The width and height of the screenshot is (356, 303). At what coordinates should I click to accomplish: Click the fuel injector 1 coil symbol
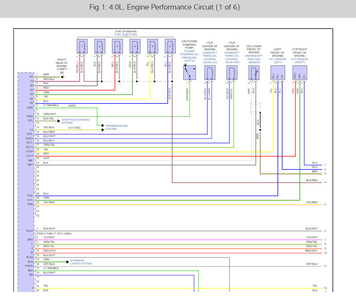pos(82,46)
